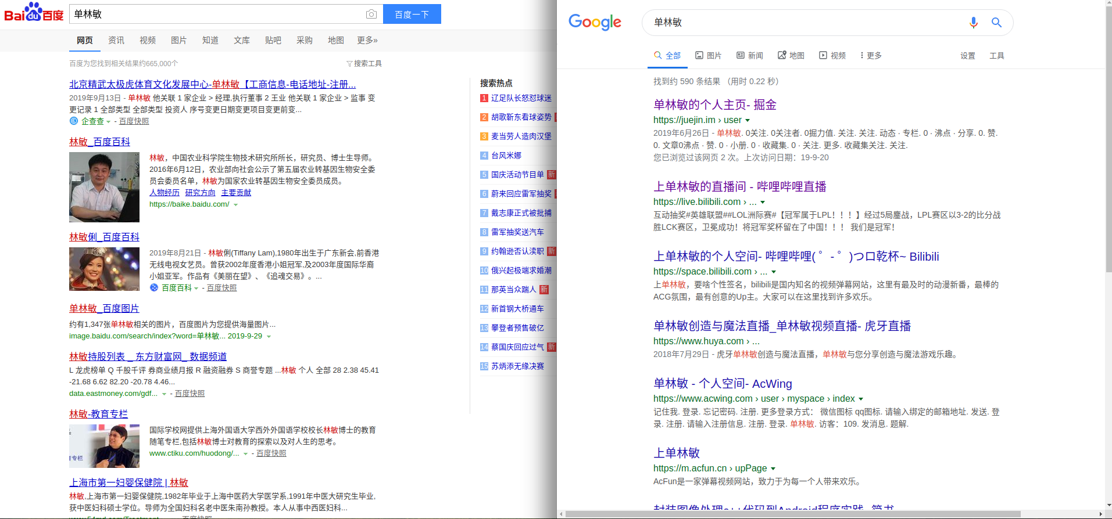The image size is (1112, 519).
Task: Expand dropdown arrow after baike.baidu.com URL
Action: (x=235, y=205)
